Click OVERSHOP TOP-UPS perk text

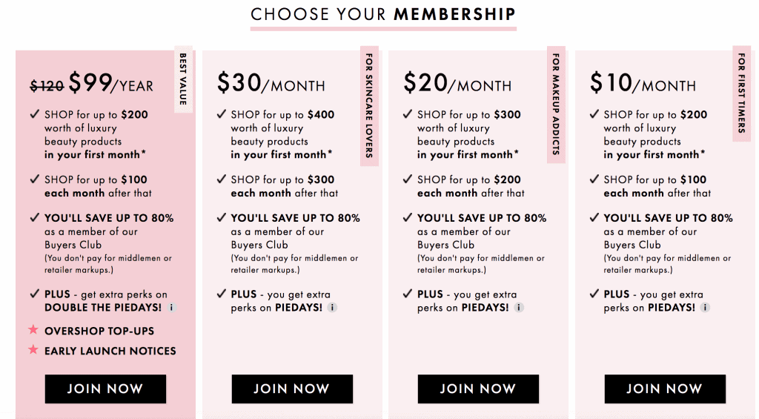tap(99, 331)
